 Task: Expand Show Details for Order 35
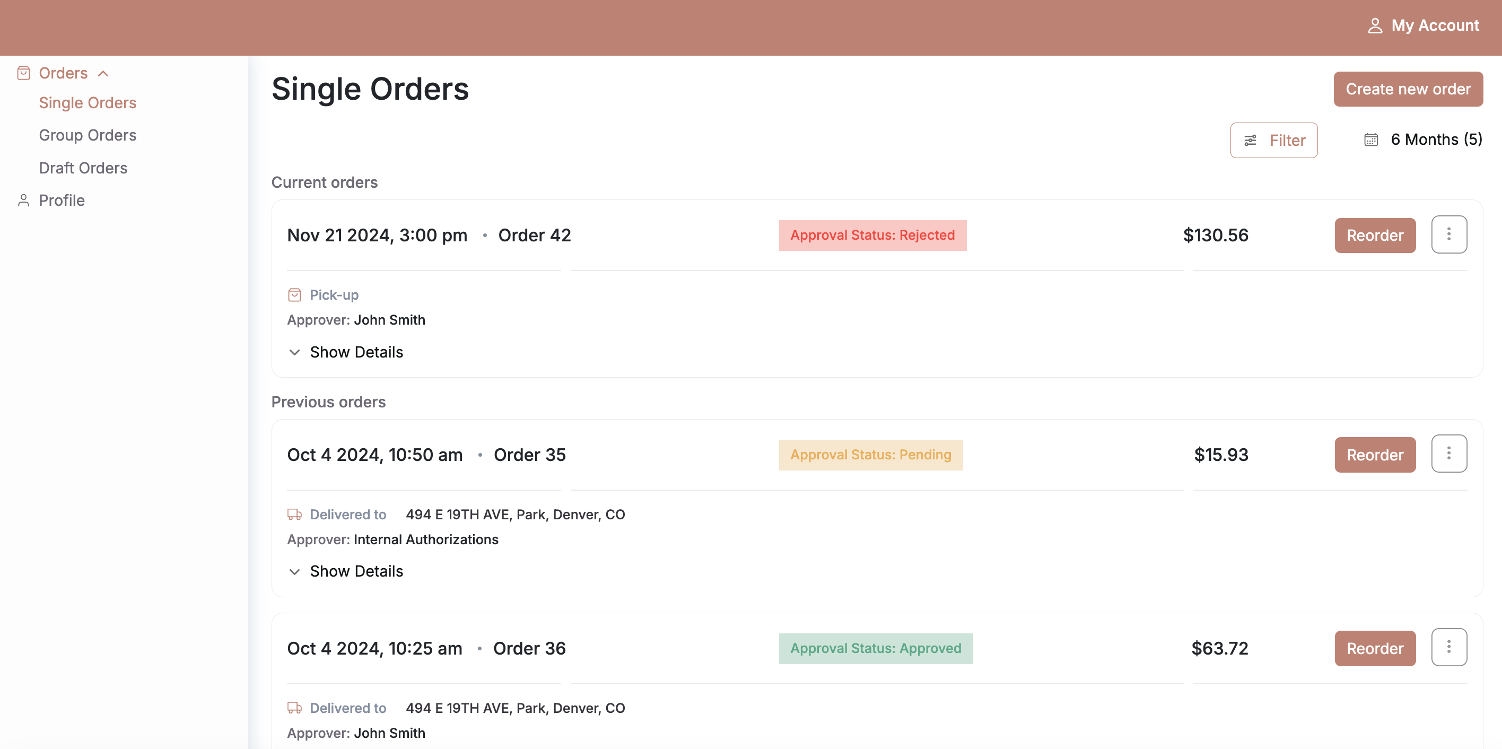[x=345, y=571]
